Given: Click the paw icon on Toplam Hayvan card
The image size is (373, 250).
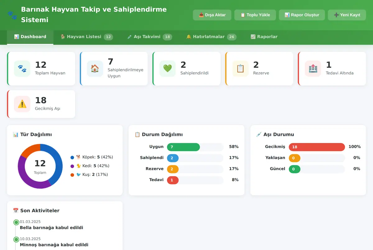Looking at the screenshot, I should pyautogui.click(x=22, y=69).
